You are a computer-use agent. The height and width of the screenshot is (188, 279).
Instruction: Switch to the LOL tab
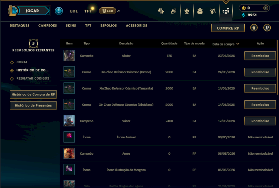74,11
